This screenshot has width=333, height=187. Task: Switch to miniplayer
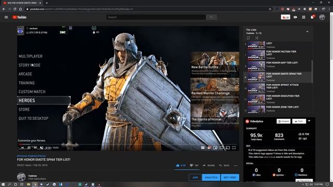[x=215, y=148]
